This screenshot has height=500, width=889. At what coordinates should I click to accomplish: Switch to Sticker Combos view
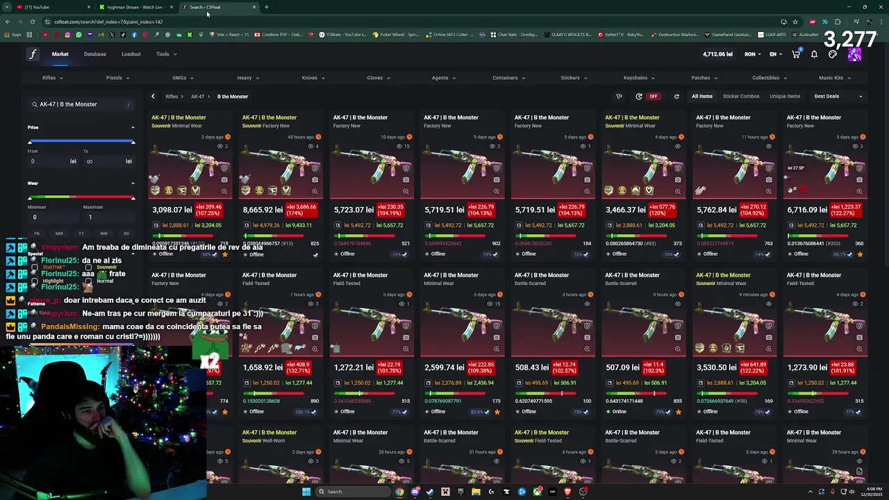(x=741, y=97)
